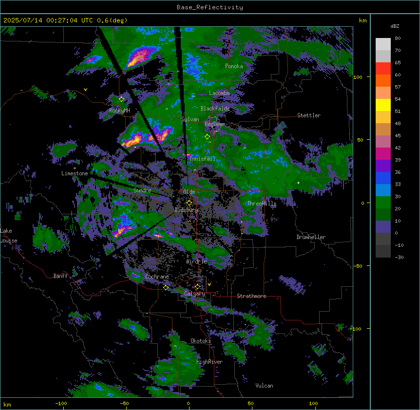Select the yellow diamond marker between Olds and Didsbury
The height and width of the screenshot is (410, 420).
pos(189,203)
